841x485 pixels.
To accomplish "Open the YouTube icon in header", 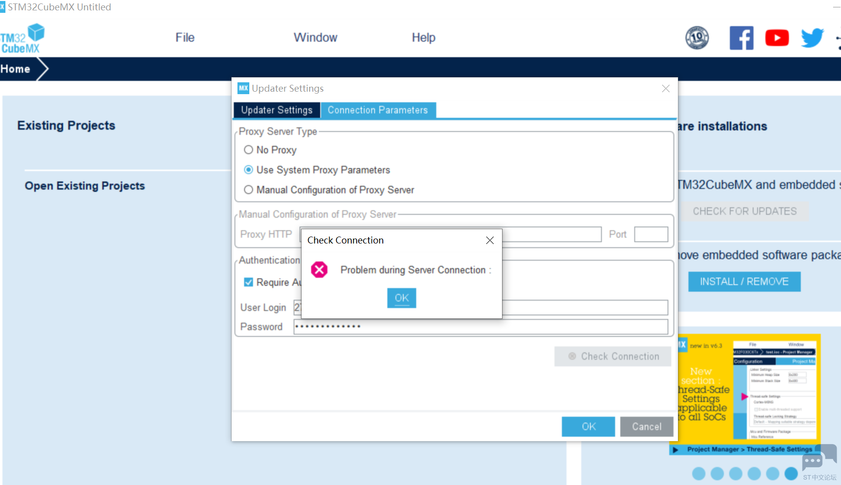I will [x=777, y=38].
